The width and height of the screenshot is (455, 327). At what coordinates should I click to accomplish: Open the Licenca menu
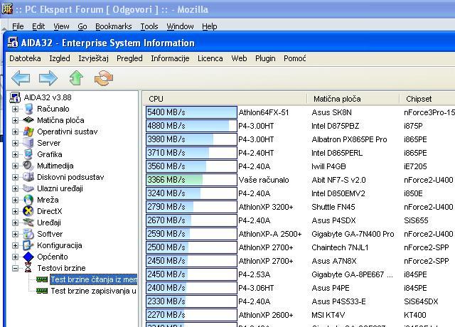[210, 58]
